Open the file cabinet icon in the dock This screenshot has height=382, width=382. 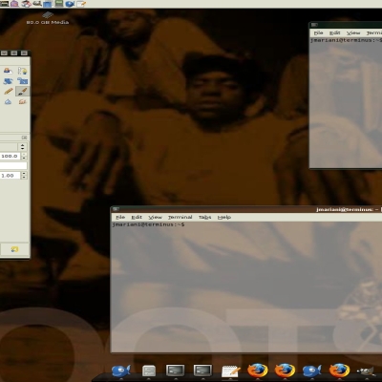click(149, 371)
